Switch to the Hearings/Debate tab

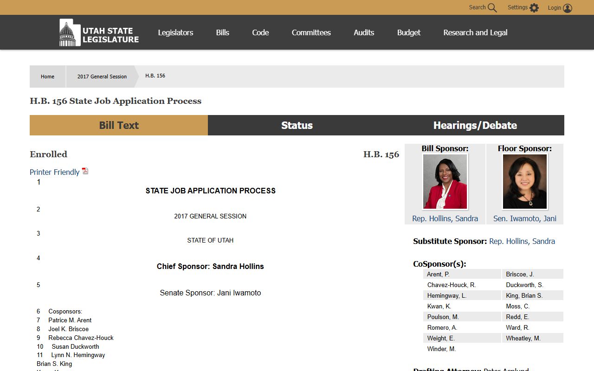coord(475,125)
